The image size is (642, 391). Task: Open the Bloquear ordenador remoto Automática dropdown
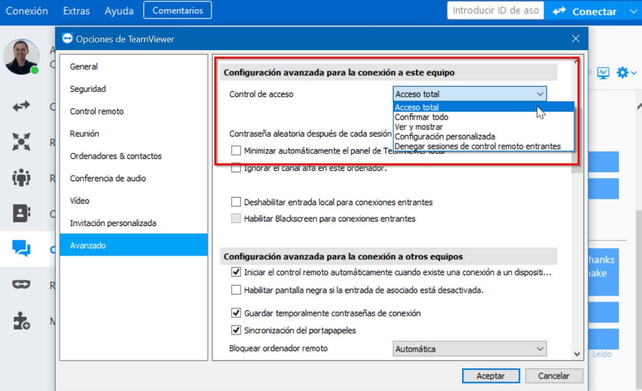pos(469,348)
